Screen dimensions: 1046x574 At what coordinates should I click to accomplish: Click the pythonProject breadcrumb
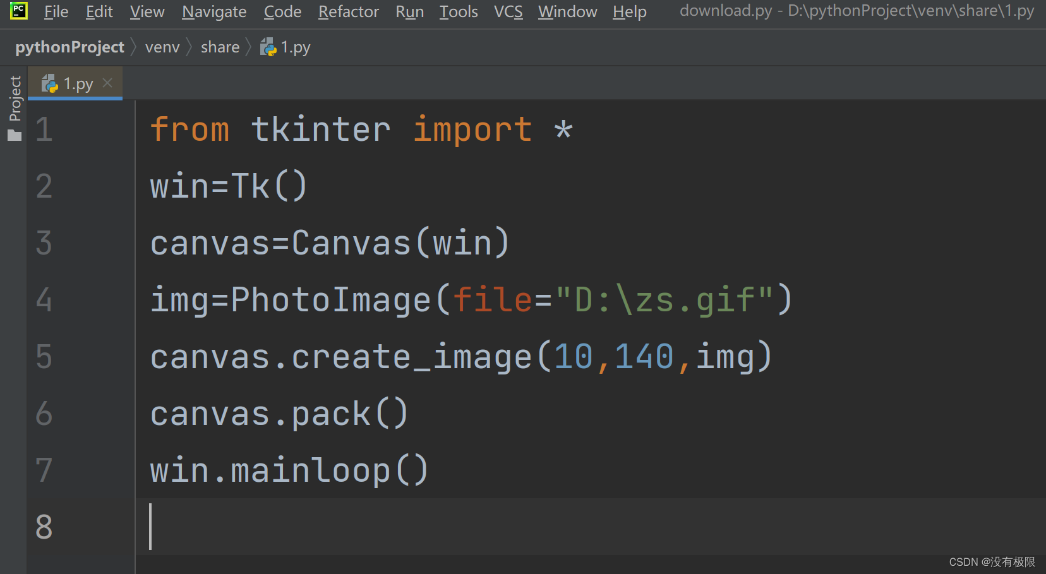69,47
